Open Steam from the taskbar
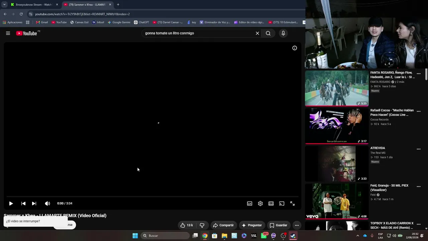 (293, 236)
